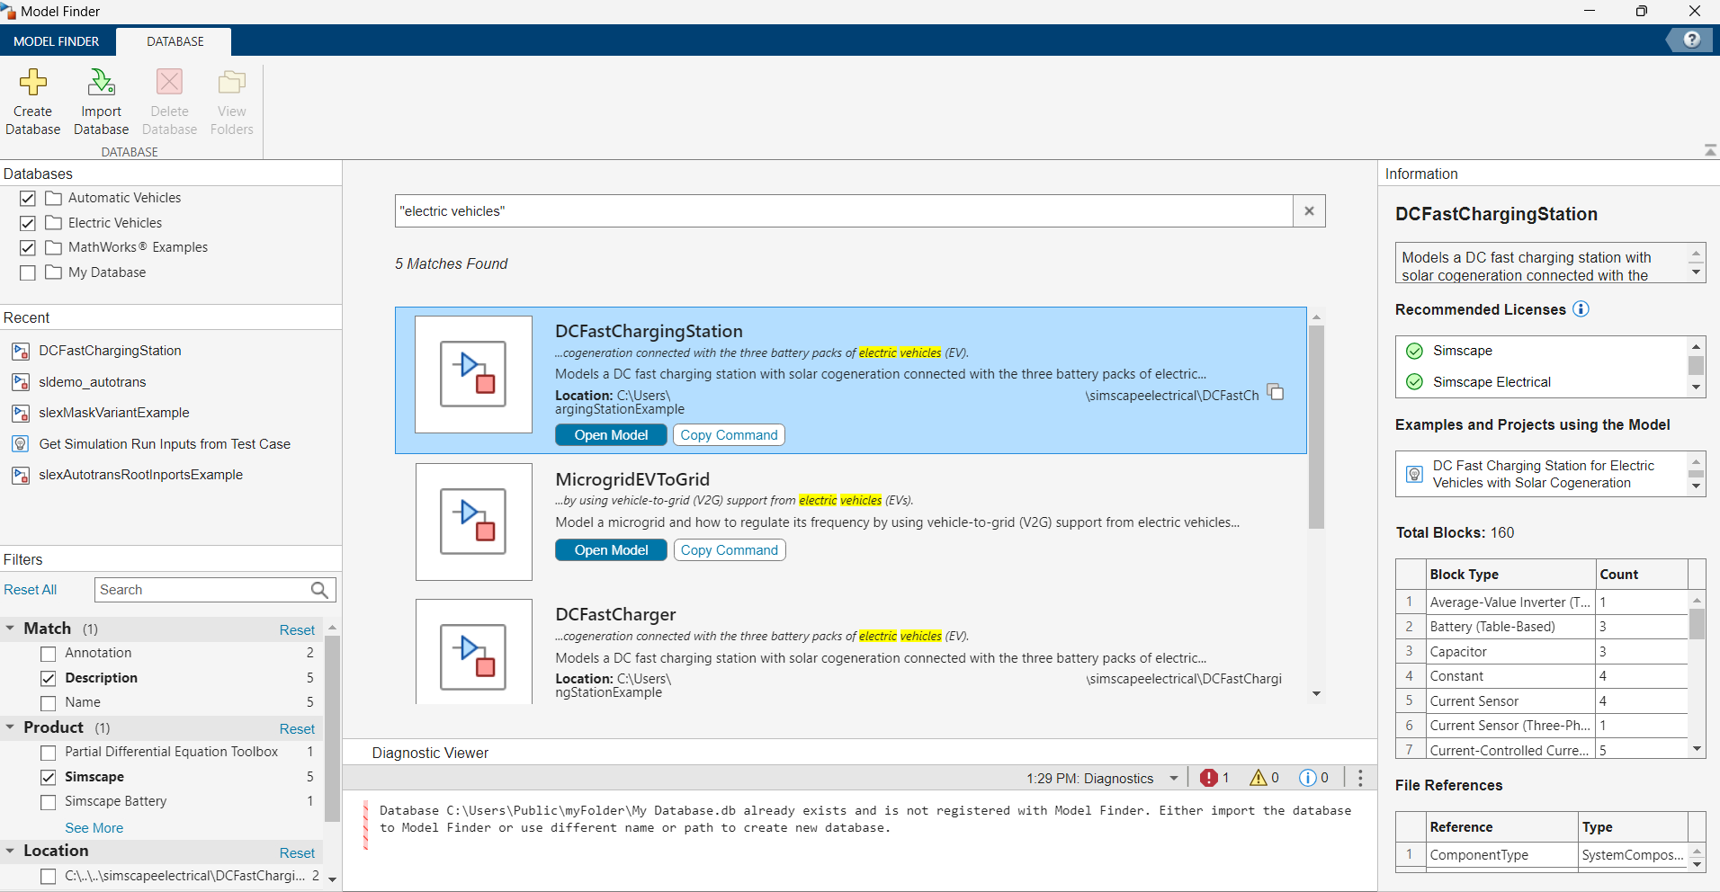The width and height of the screenshot is (1720, 892).
Task: Collapse the Match filter section
Action: tap(11, 629)
